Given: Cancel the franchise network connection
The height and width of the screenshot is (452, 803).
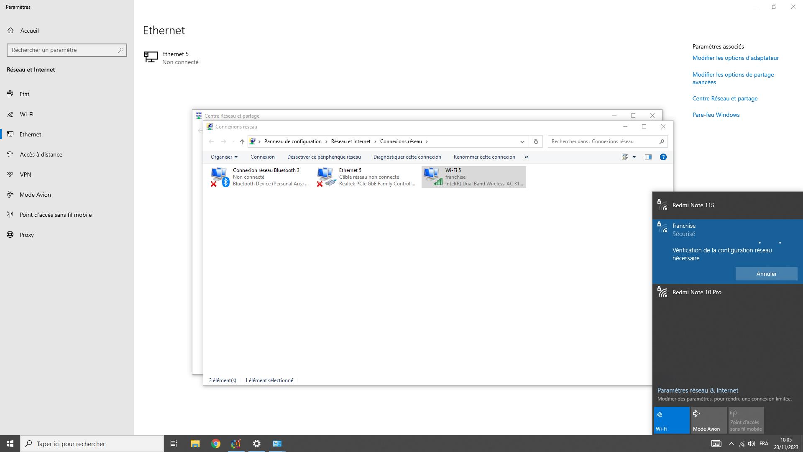Looking at the screenshot, I should tap(766, 274).
